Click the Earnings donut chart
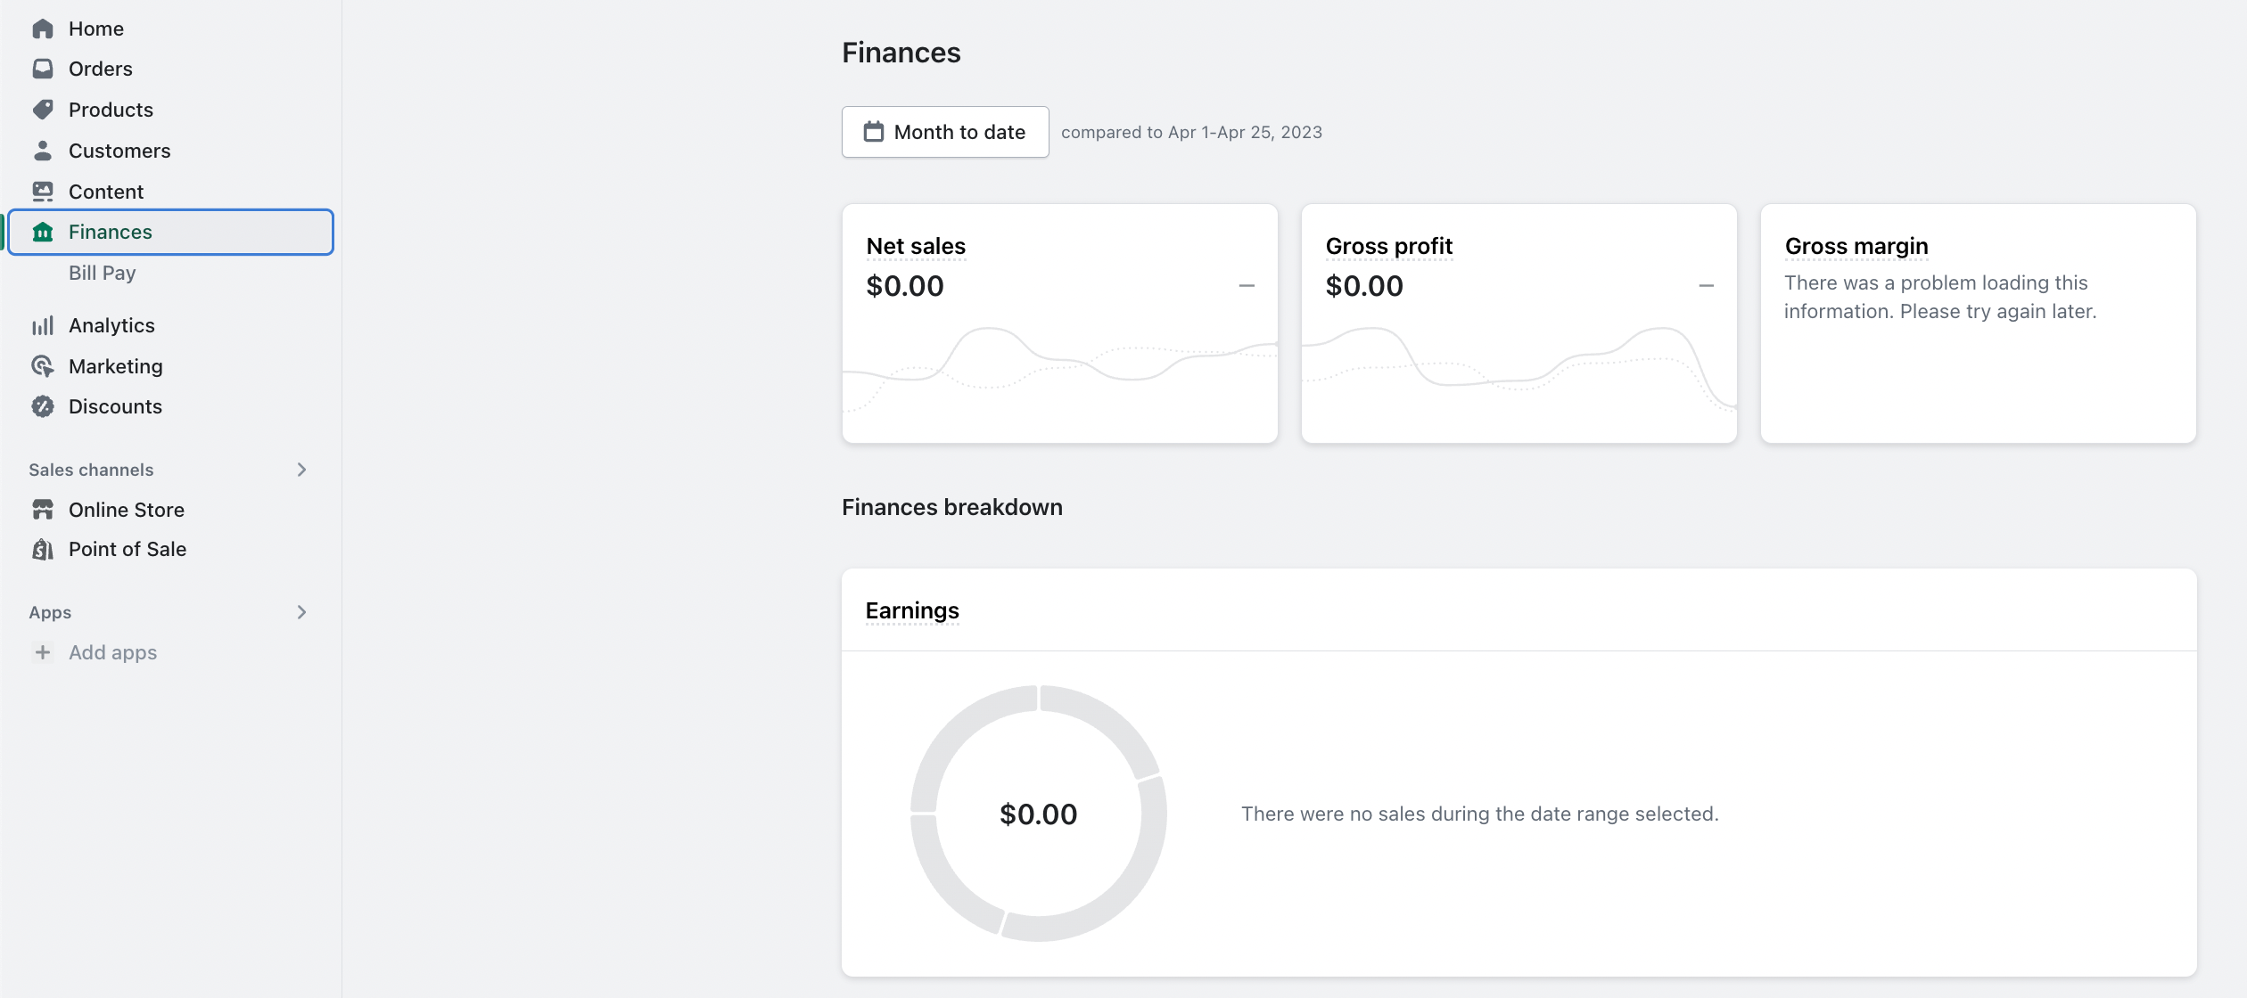Image resolution: width=2247 pixels, height=998 pixels. 1038,814
